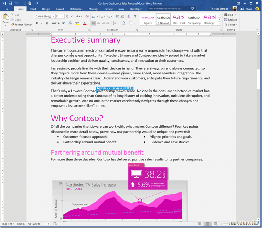Toggle left text alignment
The height and width of the screenshot is (228, 262).
[x=94, y=23]
